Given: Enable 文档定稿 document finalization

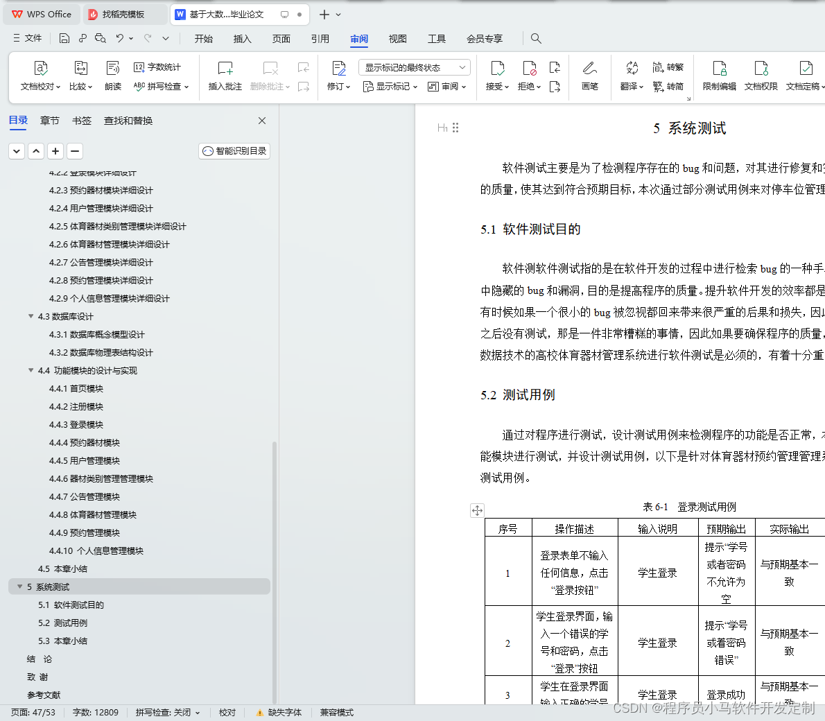Looking at the screenshot, I should pyautogui.click(x=804, y=76).
